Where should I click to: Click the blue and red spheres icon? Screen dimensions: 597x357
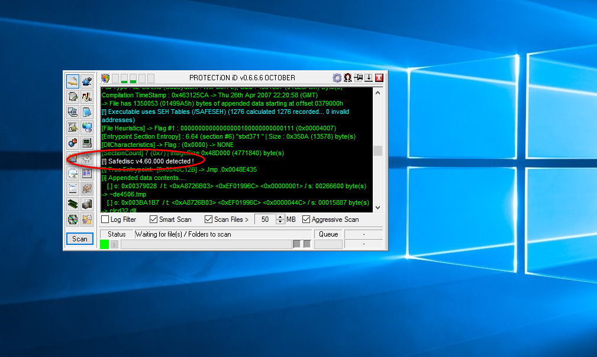[72, 142]
